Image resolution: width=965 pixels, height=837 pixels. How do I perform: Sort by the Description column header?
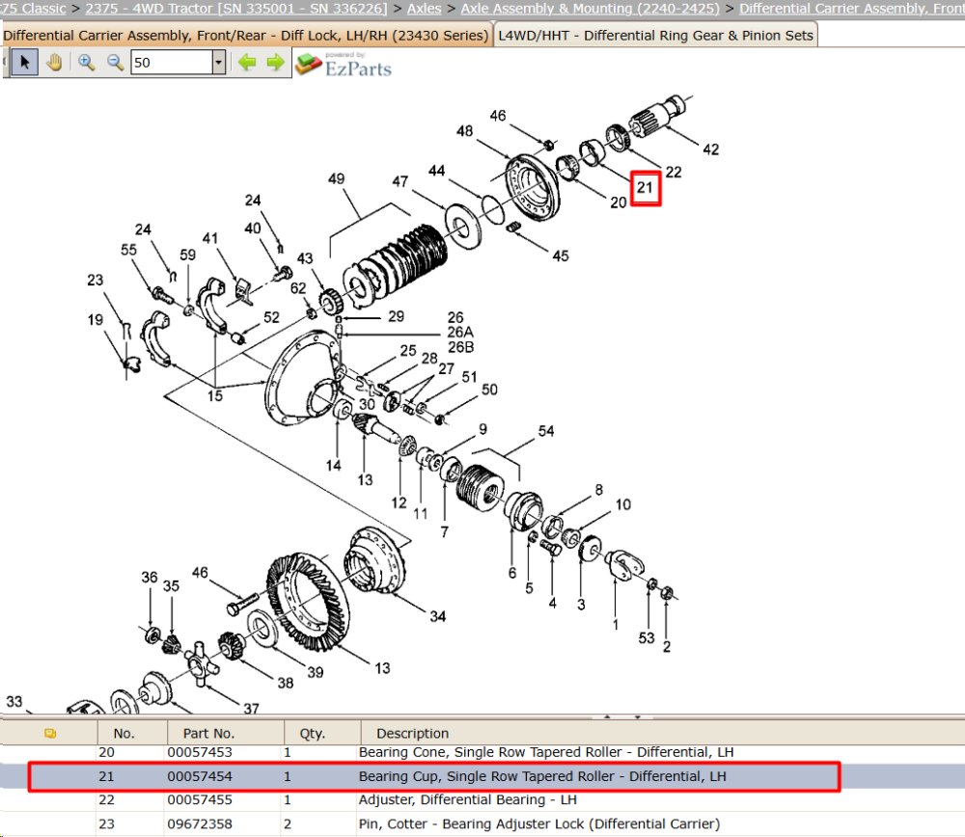pos(412,733)
